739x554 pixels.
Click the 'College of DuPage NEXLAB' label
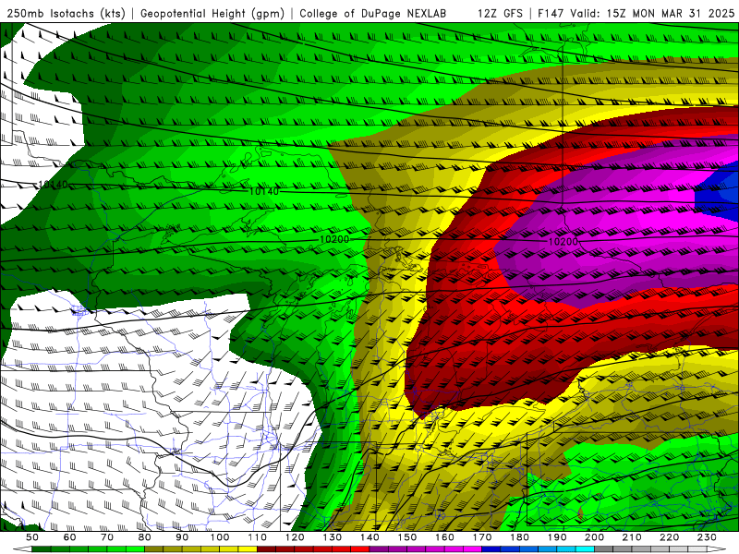pyautogui.click(x=372, y=13)
